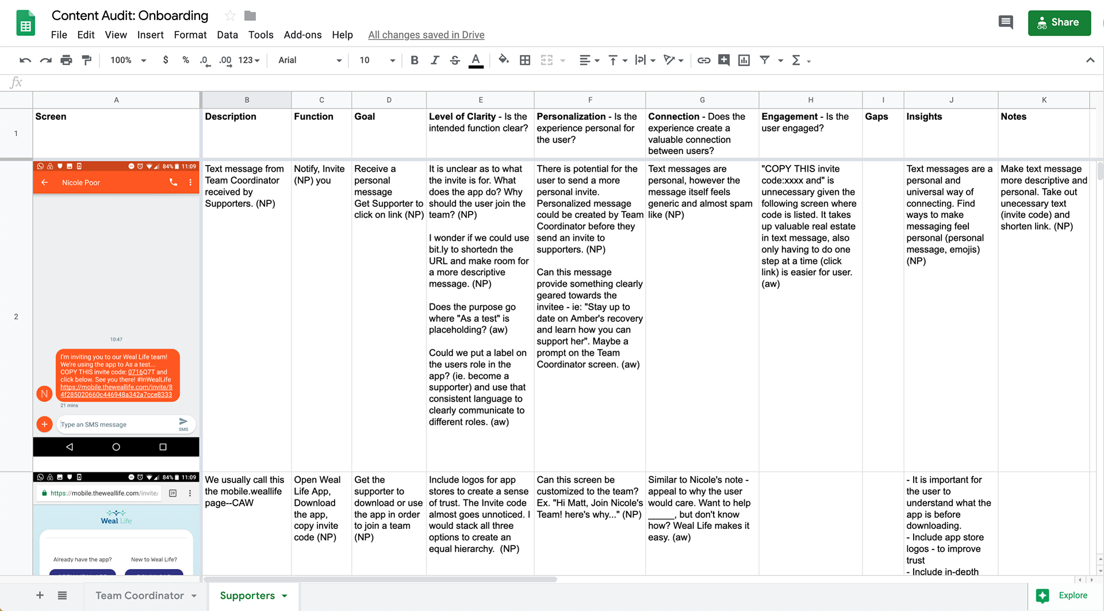Insert a chart icon

click(x=744, y=60)
